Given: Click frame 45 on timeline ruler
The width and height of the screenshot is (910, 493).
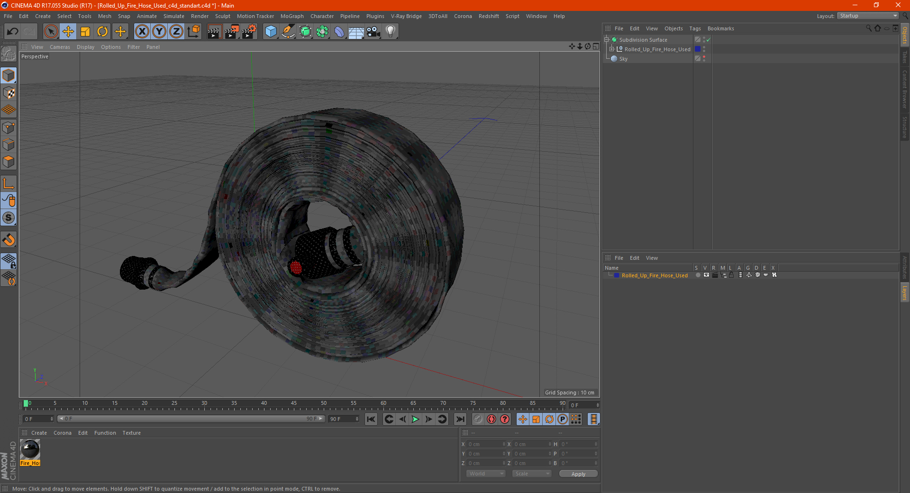Looking at the screenshot, I should [294, 403].
